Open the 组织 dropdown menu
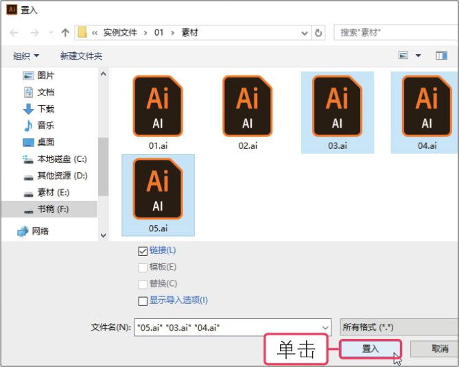Image resolution: width=459 pixels, height=367 pixels. [26, 56]
